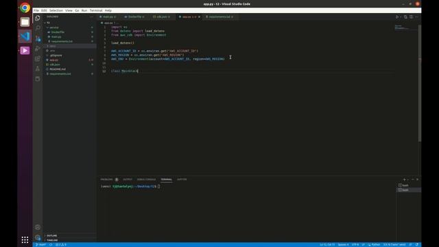The height and width of the screenshot is (247, 439).
Task: Close the terminal panel
Action: [417, 180]
